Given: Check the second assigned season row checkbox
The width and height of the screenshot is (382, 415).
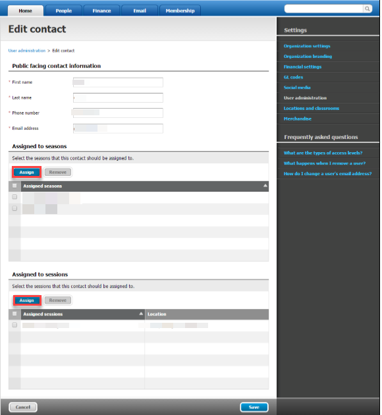Looking at the screenshot, I should 14,208.
